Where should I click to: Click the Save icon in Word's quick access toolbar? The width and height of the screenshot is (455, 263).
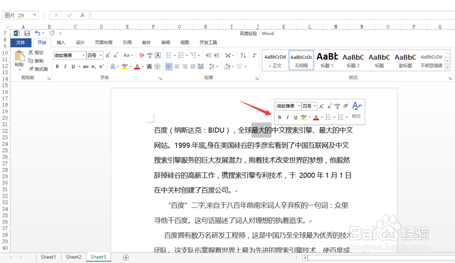(27, 33)
